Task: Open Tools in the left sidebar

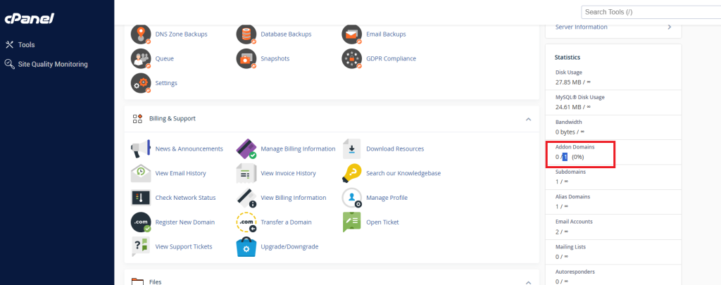Action: point(26,45)
